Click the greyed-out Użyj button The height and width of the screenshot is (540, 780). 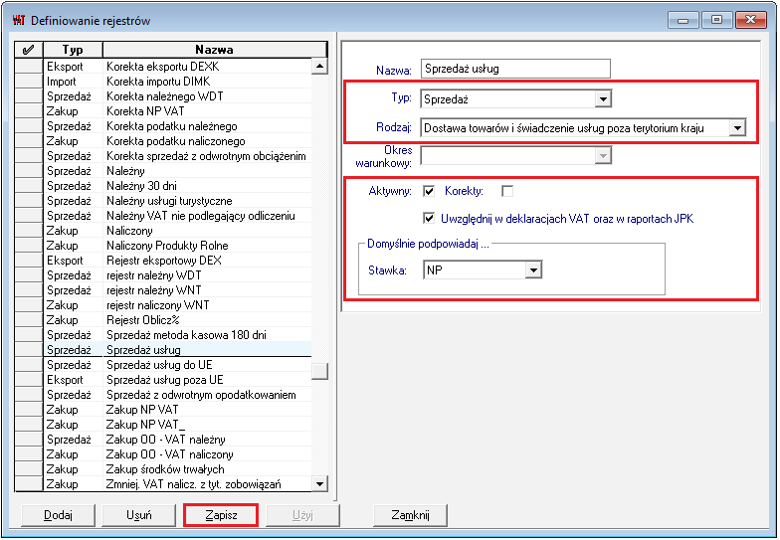pos(302,515)
